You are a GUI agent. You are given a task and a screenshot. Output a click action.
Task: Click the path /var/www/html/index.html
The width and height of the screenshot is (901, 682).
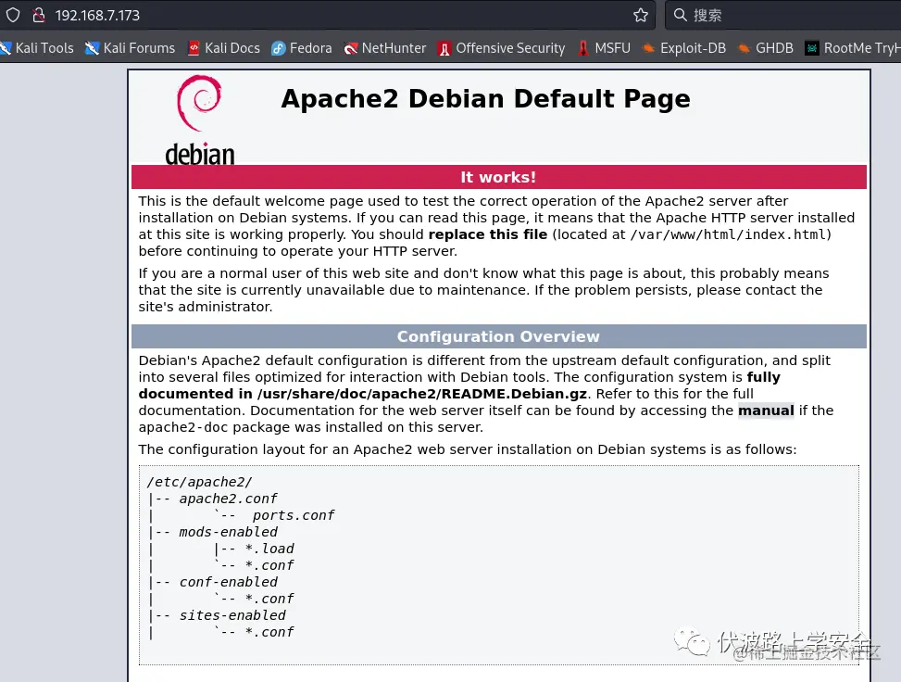coord(728,234)
